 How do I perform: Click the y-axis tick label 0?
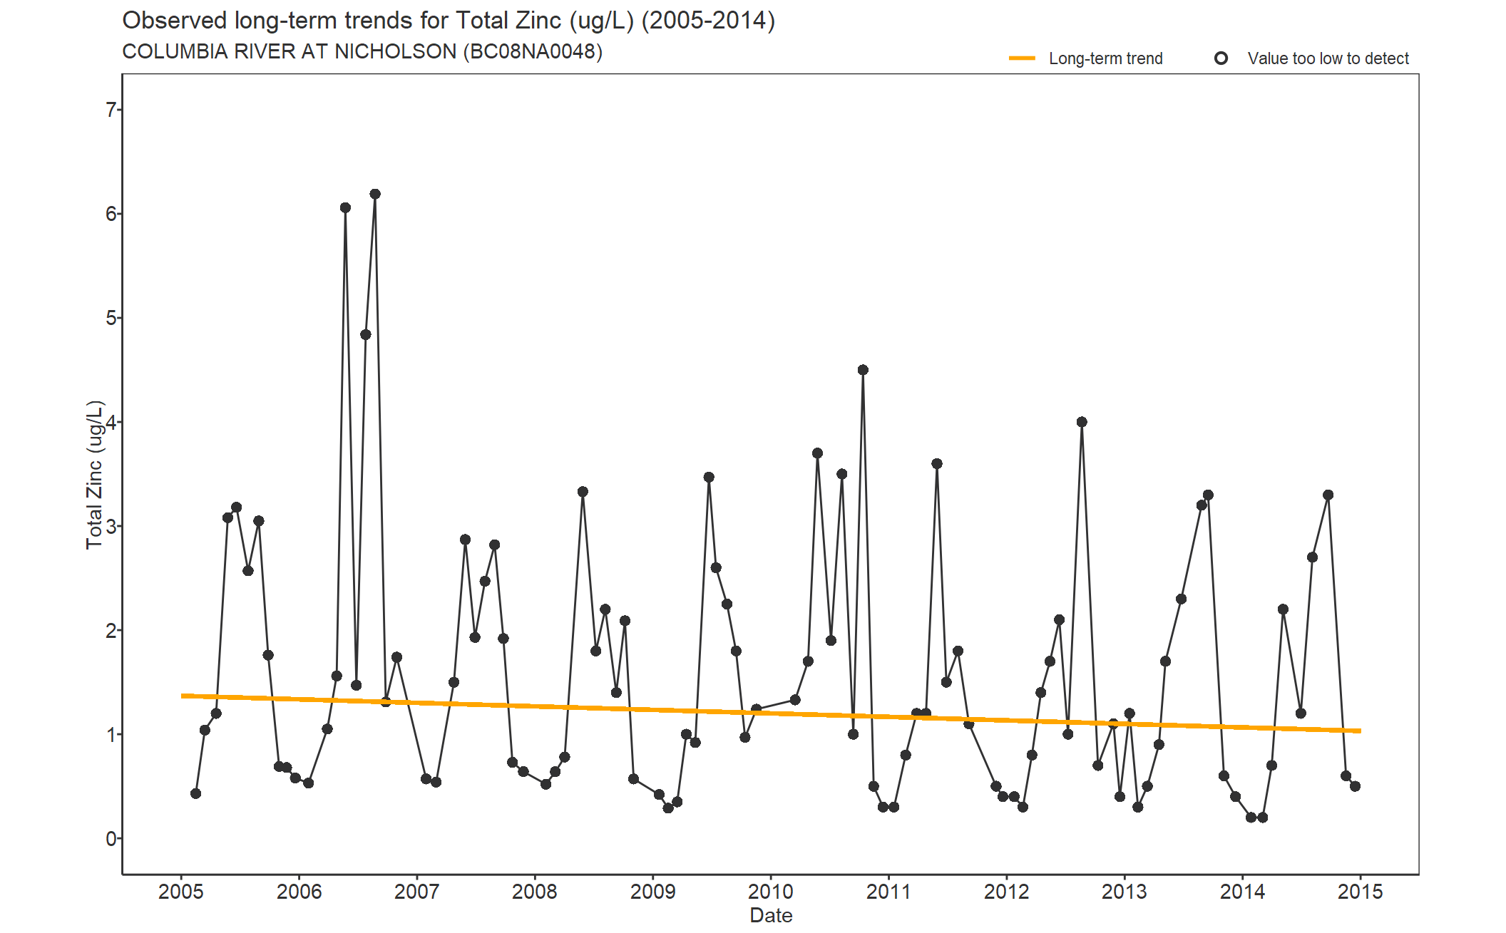pos(111,839)
